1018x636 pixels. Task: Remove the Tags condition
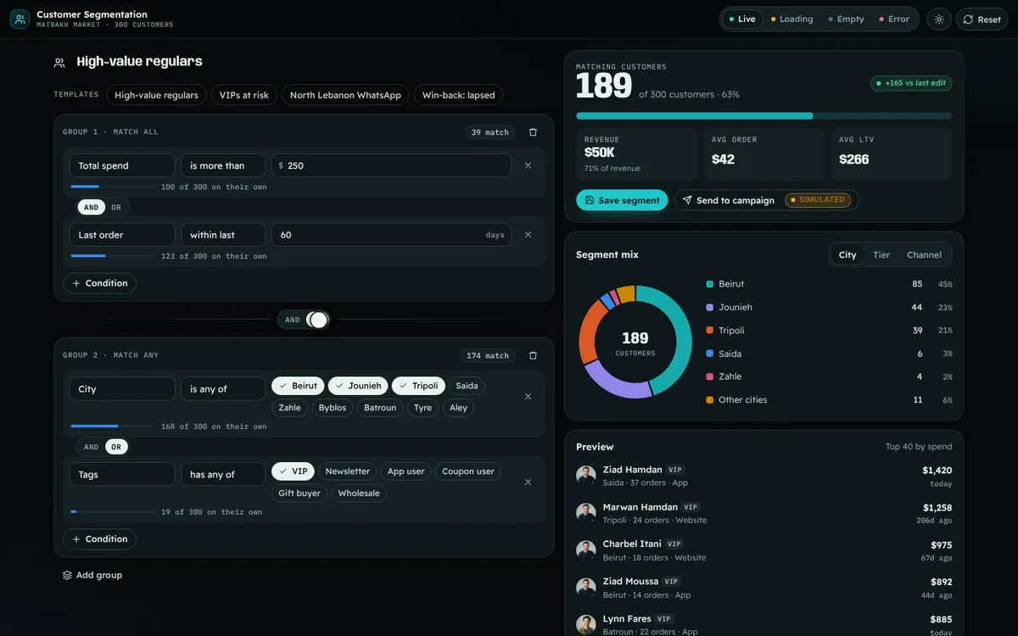pyautogui.click(x=528, y=482)
